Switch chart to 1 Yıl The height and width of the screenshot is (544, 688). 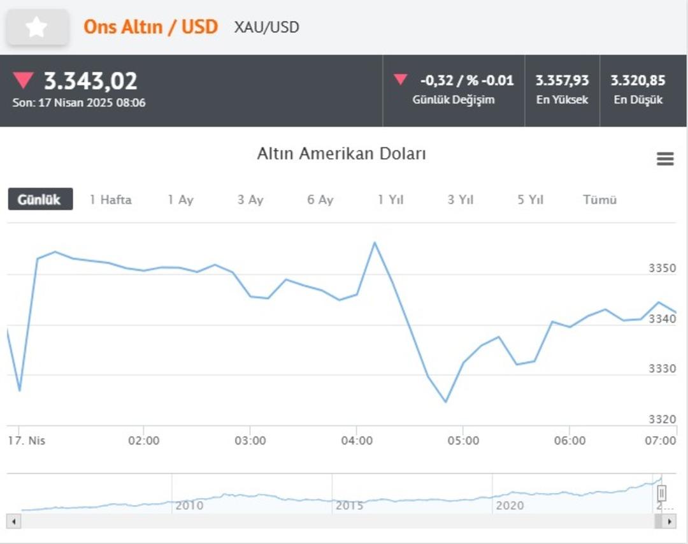click(391, 200)
